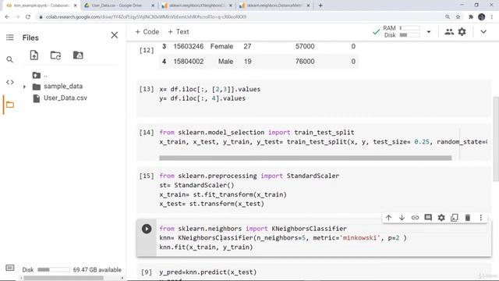
Task: Open the browser zoom magnifier icon
Action: pos(448,17)
